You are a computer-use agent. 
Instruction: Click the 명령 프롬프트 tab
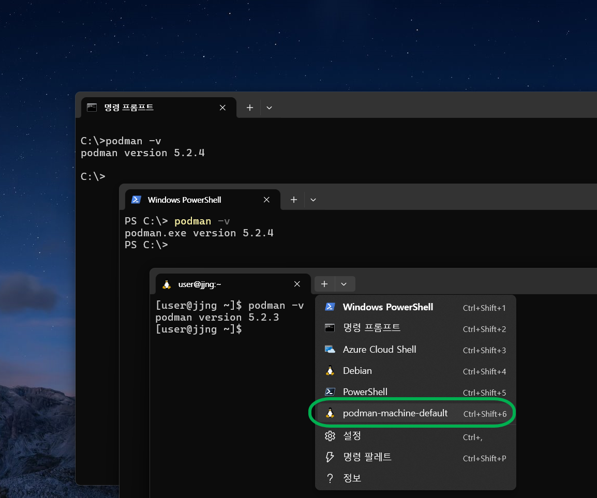coord(159,108)
